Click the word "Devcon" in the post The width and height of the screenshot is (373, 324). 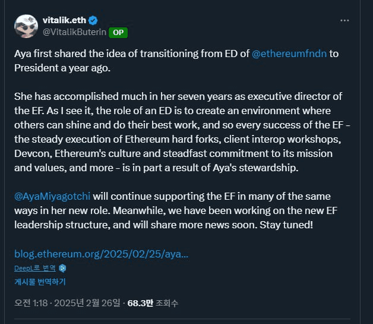tap(32, 153)
